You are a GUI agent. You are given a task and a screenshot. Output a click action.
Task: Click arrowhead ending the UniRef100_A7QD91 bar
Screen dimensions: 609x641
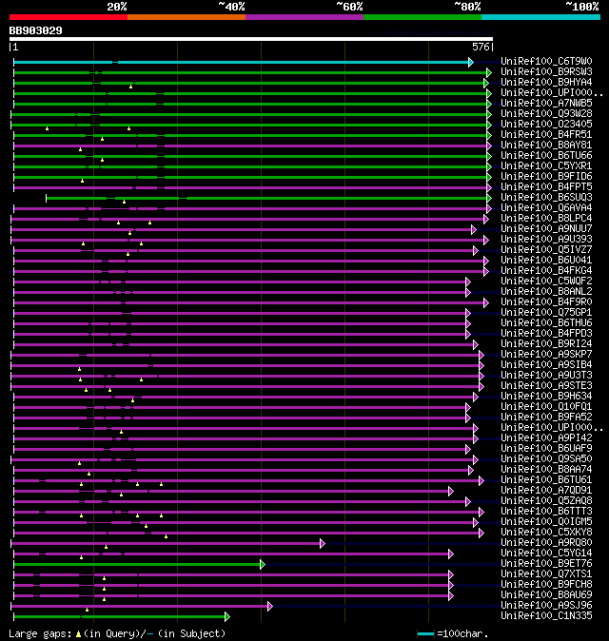(451, 491)
